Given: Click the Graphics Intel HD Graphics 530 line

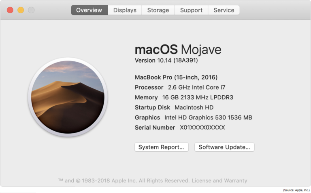Looking at the screenshot, I should tap(193, 117).
